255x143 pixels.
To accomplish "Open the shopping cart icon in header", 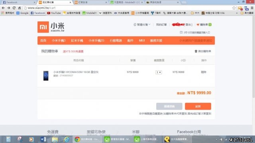I will pyautogui.click(x=198, y=25).
